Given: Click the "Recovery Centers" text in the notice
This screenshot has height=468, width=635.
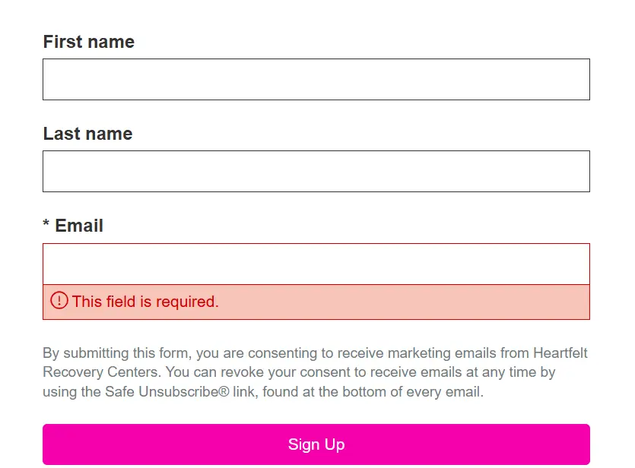Looking at the screenshot, I should [x=100, y=372].
